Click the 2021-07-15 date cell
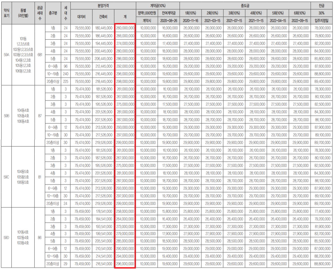The width and height of the screenshot is (334, 269). [x=234, y=20]
